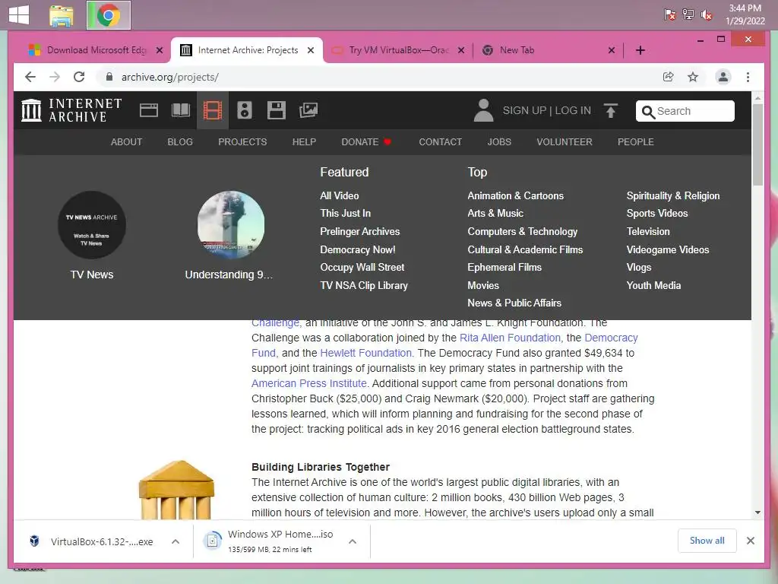Click the network tray icon
This screenshot has width=778, height=584.
pyautogui.click(x=688, y=15)
